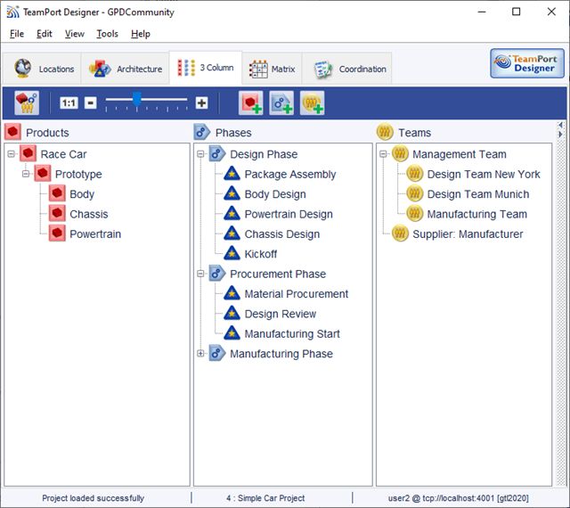Open the File menu
The image size is (570, 508).
(x=17, y=34)
